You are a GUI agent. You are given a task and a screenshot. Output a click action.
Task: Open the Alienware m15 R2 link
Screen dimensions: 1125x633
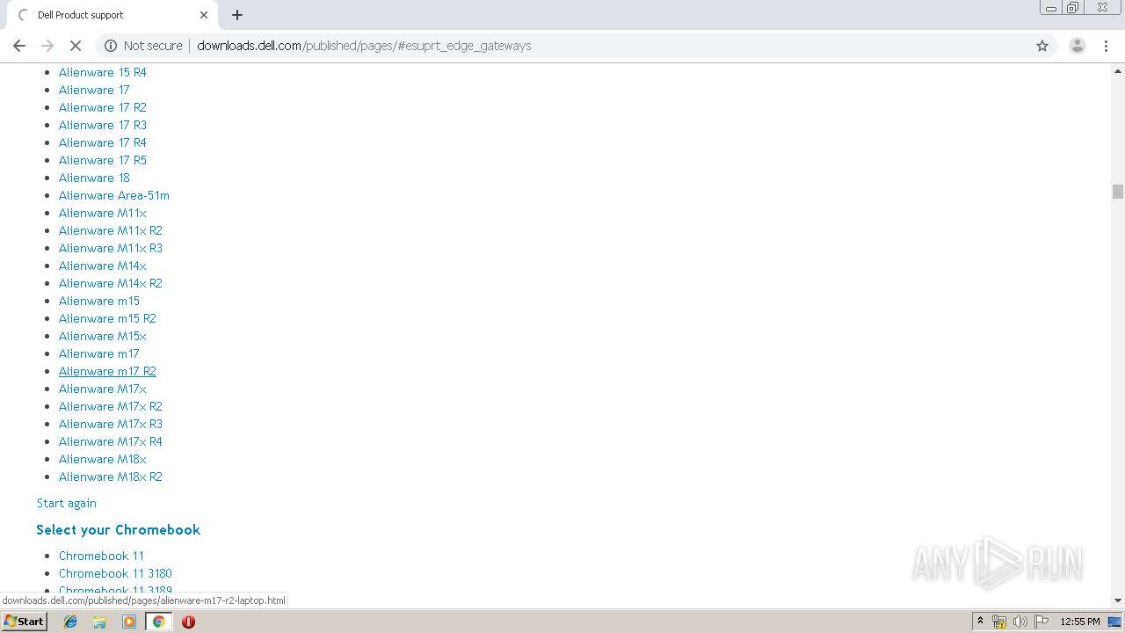[x=107, y=318]
